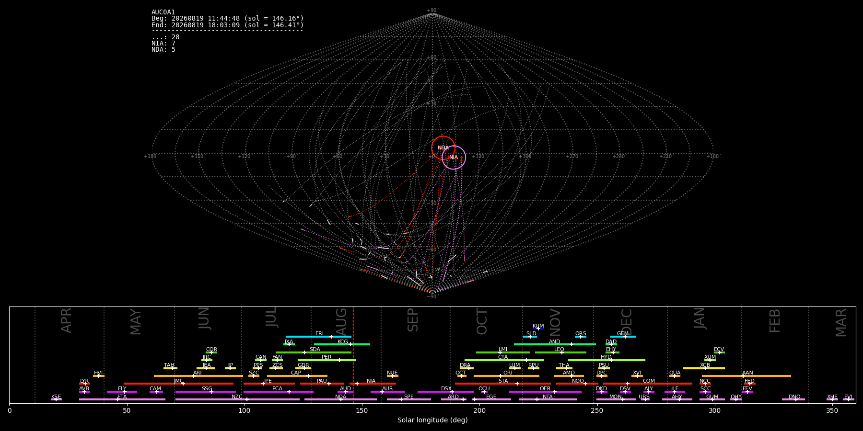Click the KCG shower label
The image size is (863, 431).
343,342
